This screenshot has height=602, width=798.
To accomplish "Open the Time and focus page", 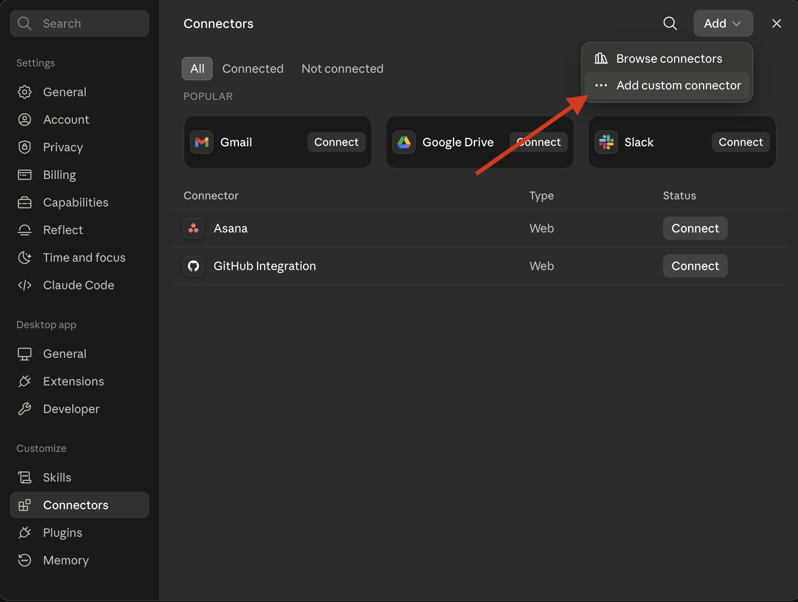I will tap(79, 258).
